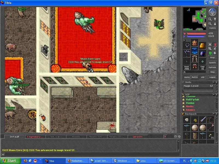
Task: Select the sword item in backpack
Action: click(203, 120)
